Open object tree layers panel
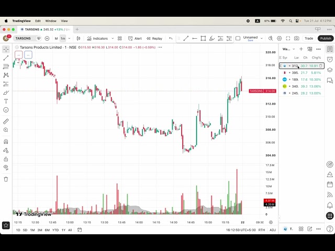 point(330,70)
